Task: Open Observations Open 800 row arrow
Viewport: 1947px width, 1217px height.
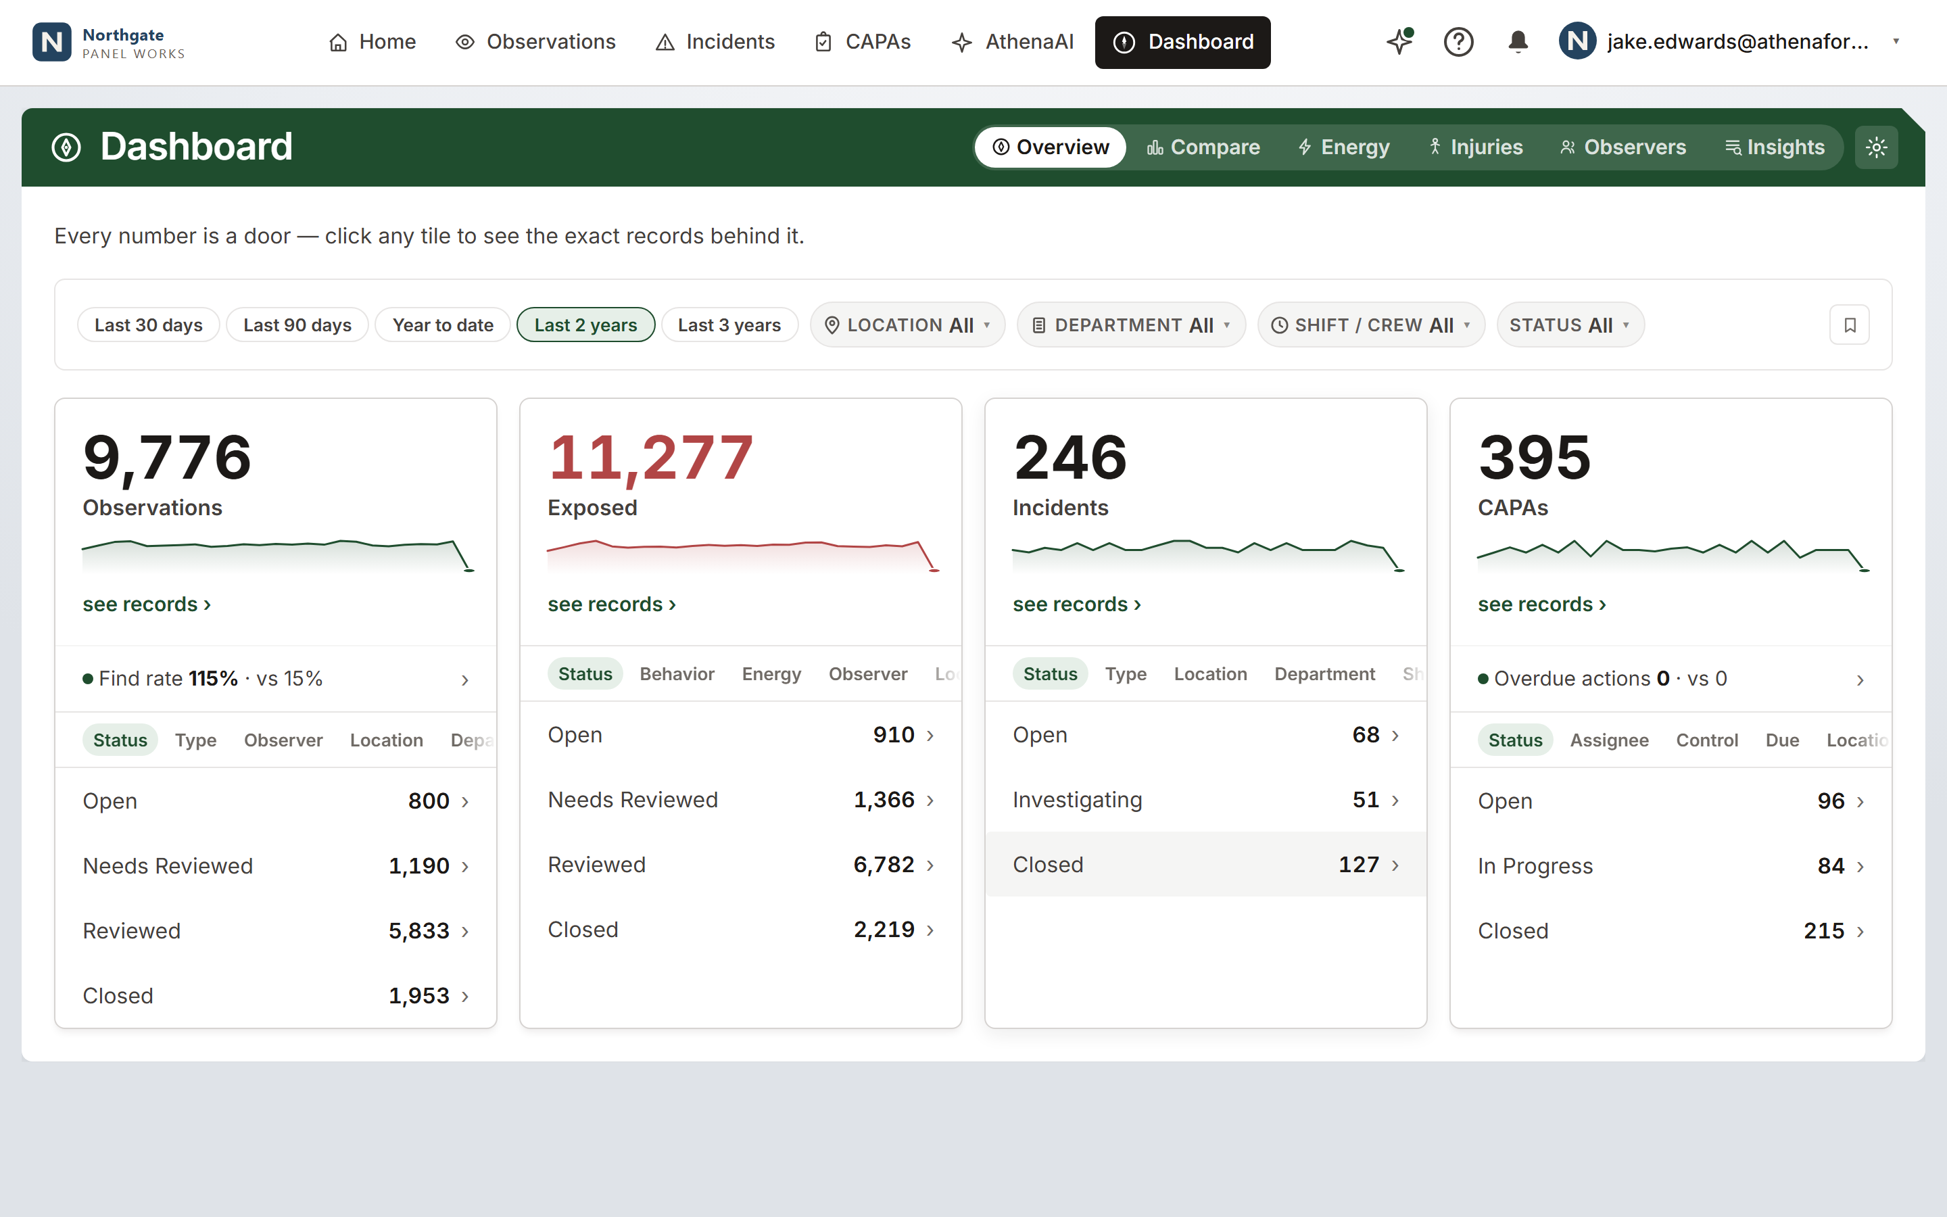Action: [x=465, y=802]
